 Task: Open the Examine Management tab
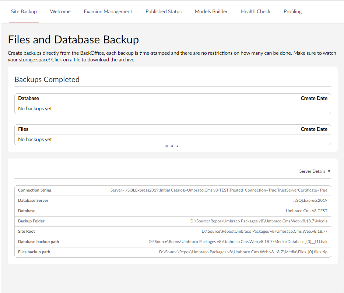[108, 12]
